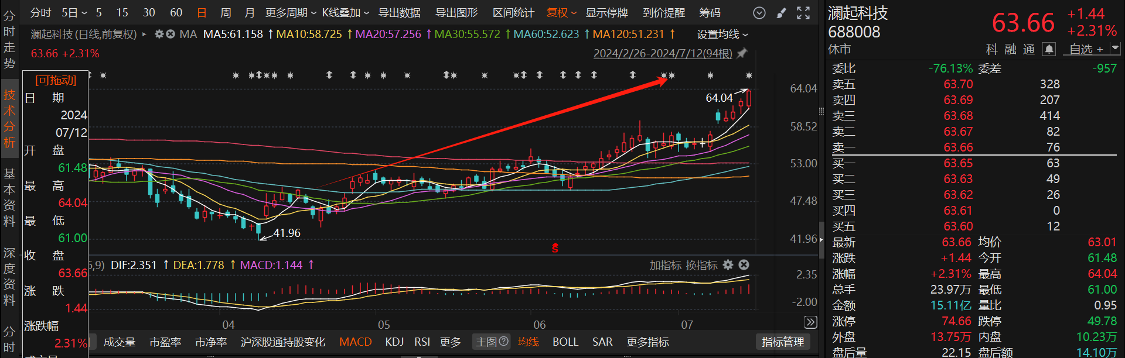
Task: Click the last event star marker above chart
Action: coord(749,75)
